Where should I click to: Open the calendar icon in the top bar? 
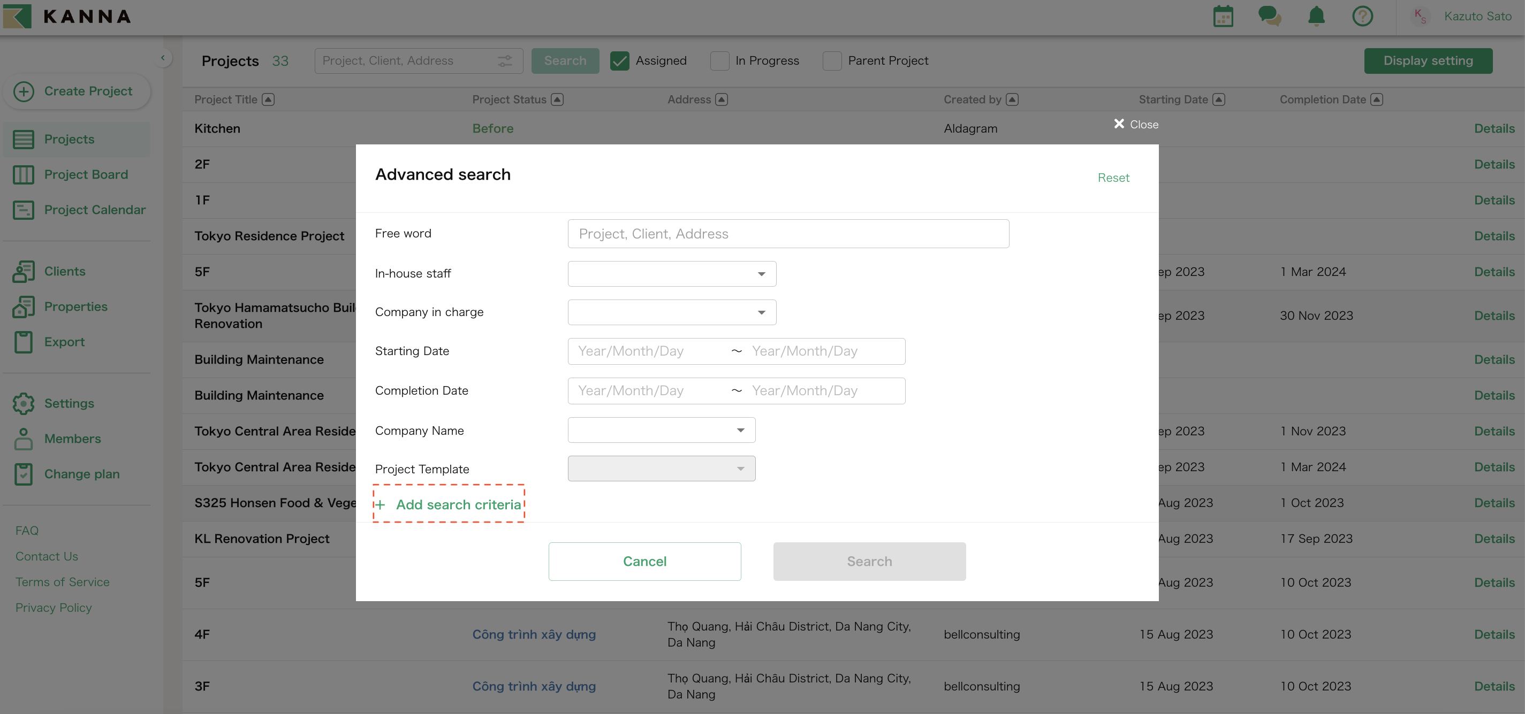point(1224,16)
